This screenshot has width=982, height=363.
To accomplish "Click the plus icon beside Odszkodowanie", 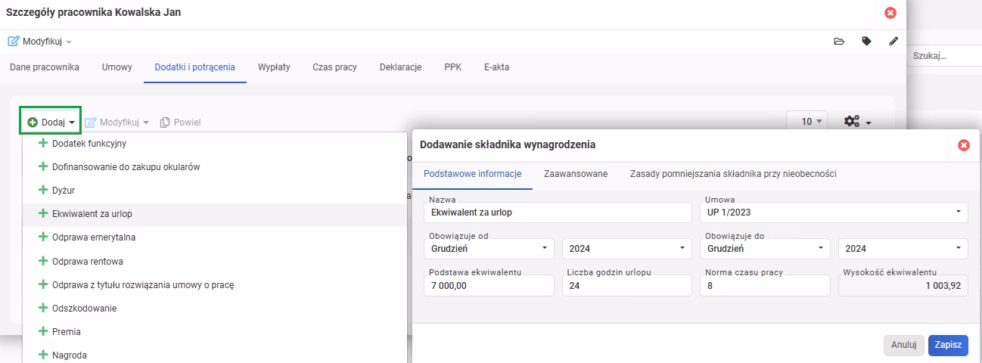I will tap(42, 308).
